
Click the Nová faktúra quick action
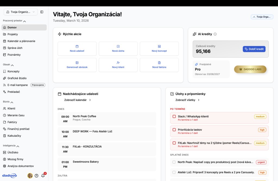159,65
